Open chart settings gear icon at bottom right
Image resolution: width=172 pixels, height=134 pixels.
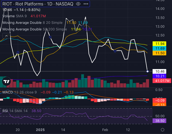[x=162, y=130]
